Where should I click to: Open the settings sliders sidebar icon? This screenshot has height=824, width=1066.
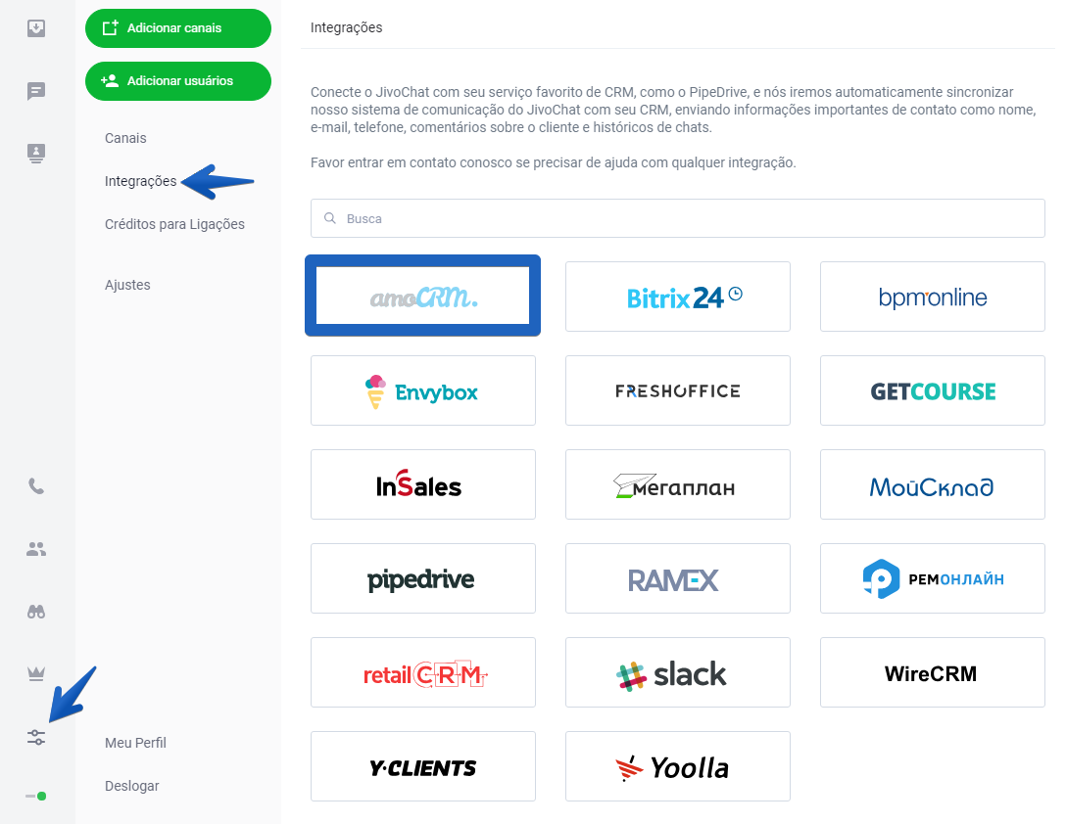[36, 737]
